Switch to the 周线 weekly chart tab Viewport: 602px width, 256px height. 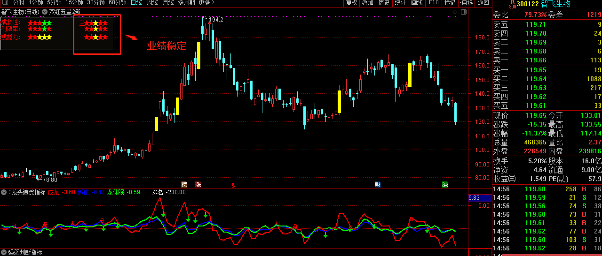click(152, 3)
